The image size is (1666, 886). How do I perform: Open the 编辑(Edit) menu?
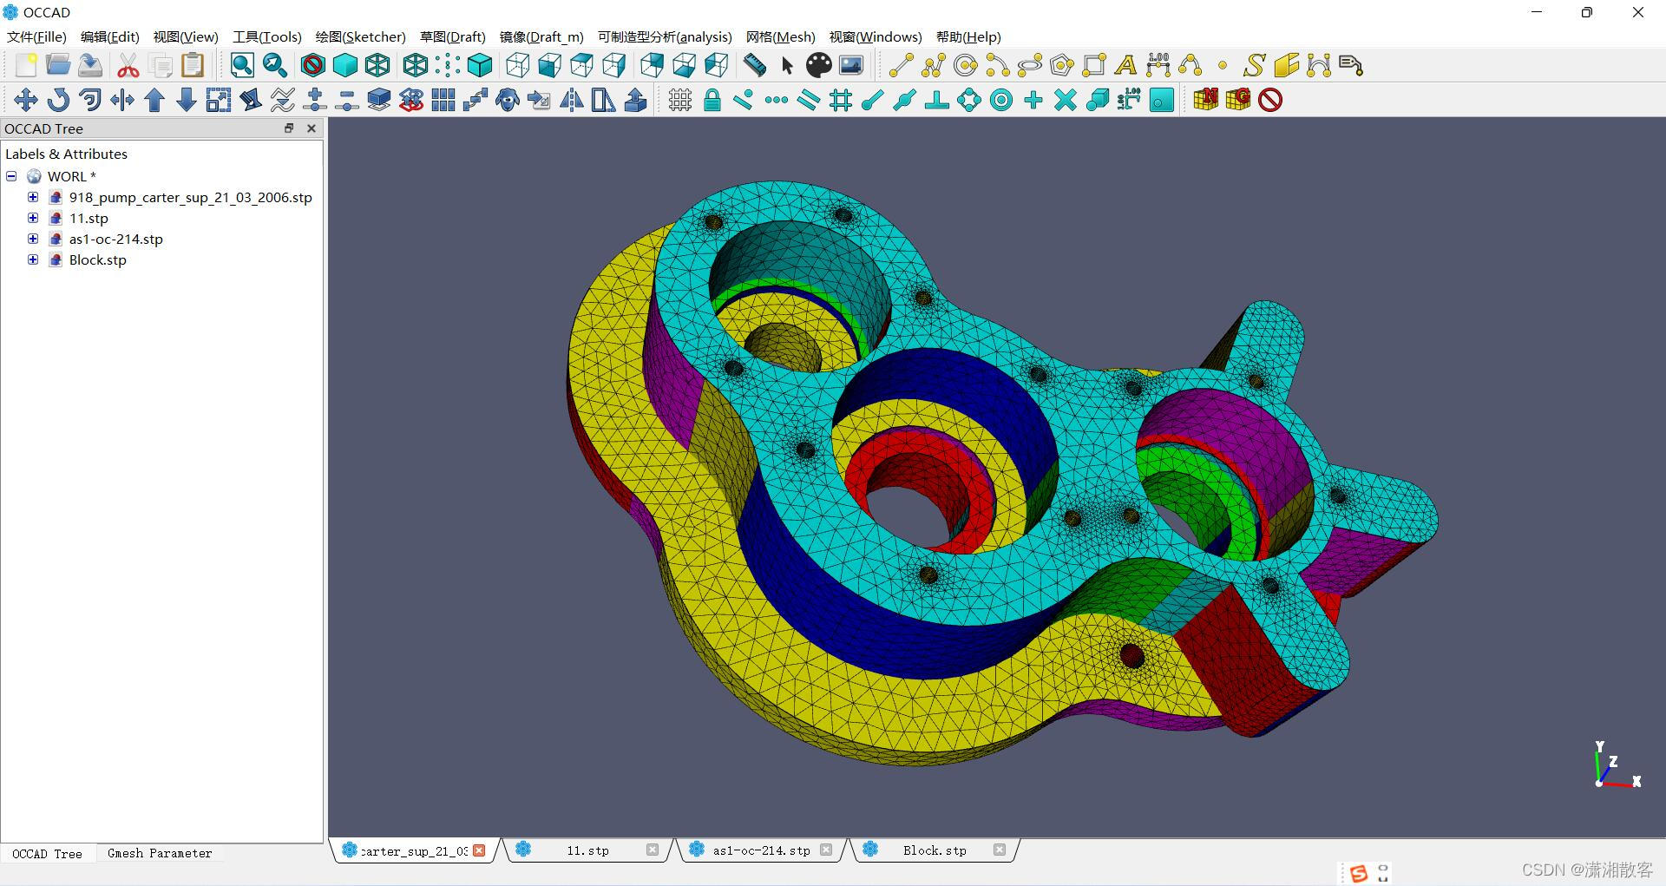(110, 37)
